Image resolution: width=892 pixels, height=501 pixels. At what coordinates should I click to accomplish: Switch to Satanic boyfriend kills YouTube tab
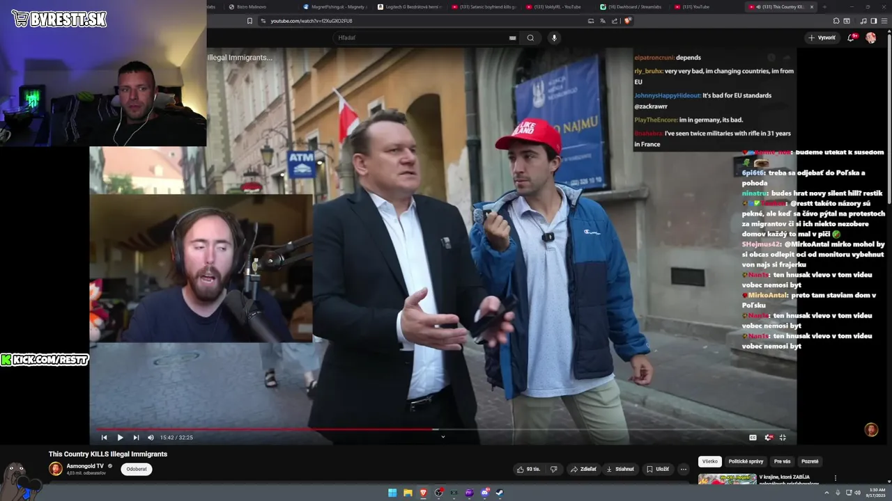point(484,7)
